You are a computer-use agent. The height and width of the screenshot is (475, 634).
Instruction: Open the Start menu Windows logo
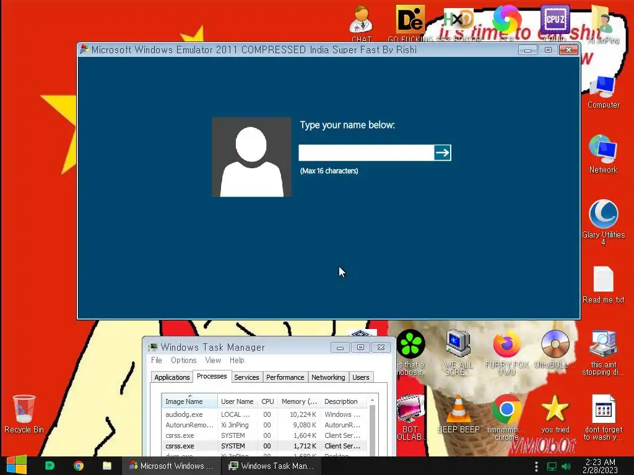click(17, 465)
